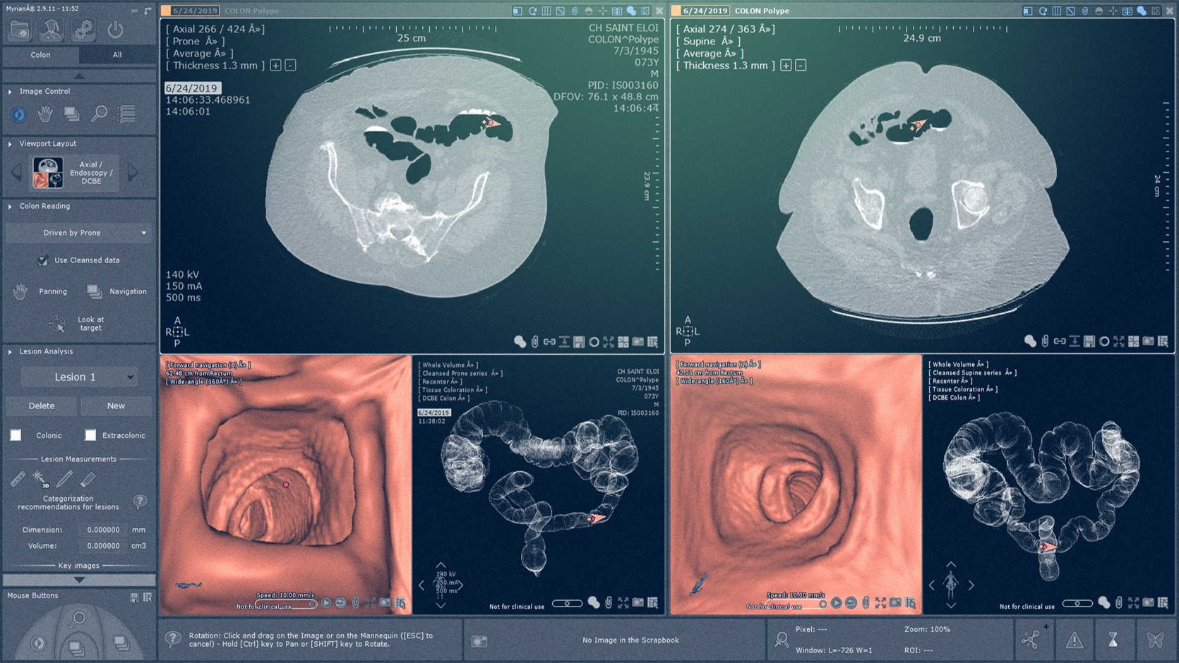1179x663 pixels.
Task: Select the Axial / Endoscopy / DCBE layout thumbnail
Action: (x=48, y=173)
